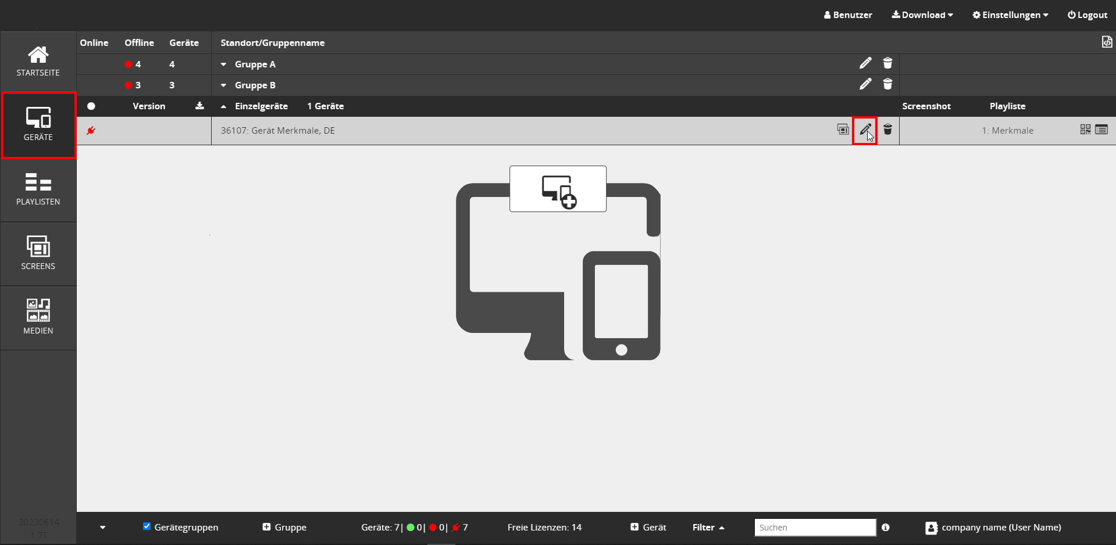Delete device 36107 with trash icon
This screenshot has width=1116, height=545.
pyautogui.click(x=887, y=130)
